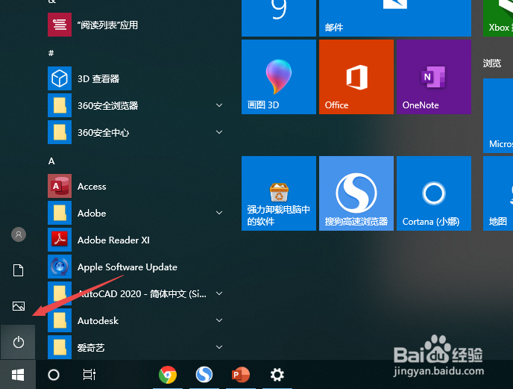Click the 浏览 tile group heading
This screenshot has height=389, width=513.
(491, 63)
